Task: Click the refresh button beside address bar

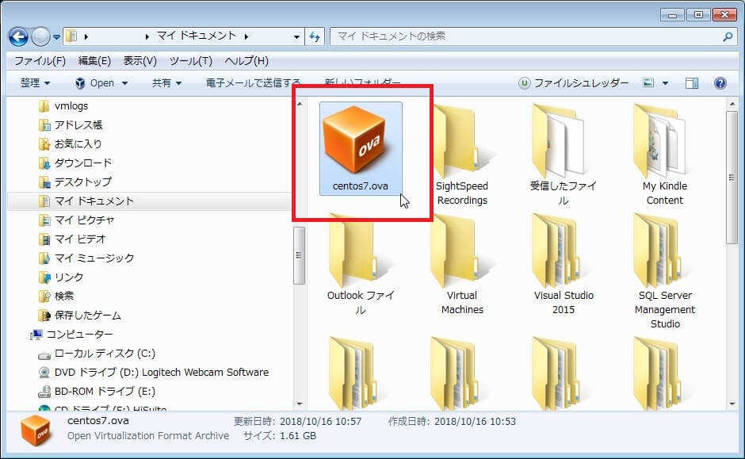Action: point(315,36)
